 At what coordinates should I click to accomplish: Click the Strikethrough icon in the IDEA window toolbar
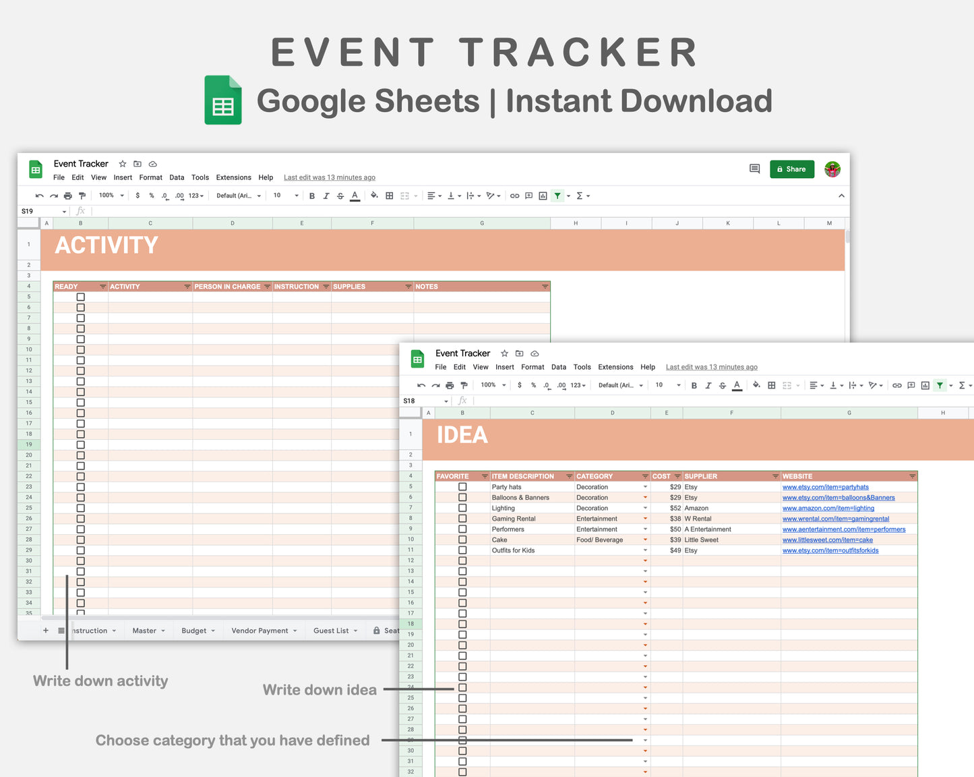coord(722,385)
